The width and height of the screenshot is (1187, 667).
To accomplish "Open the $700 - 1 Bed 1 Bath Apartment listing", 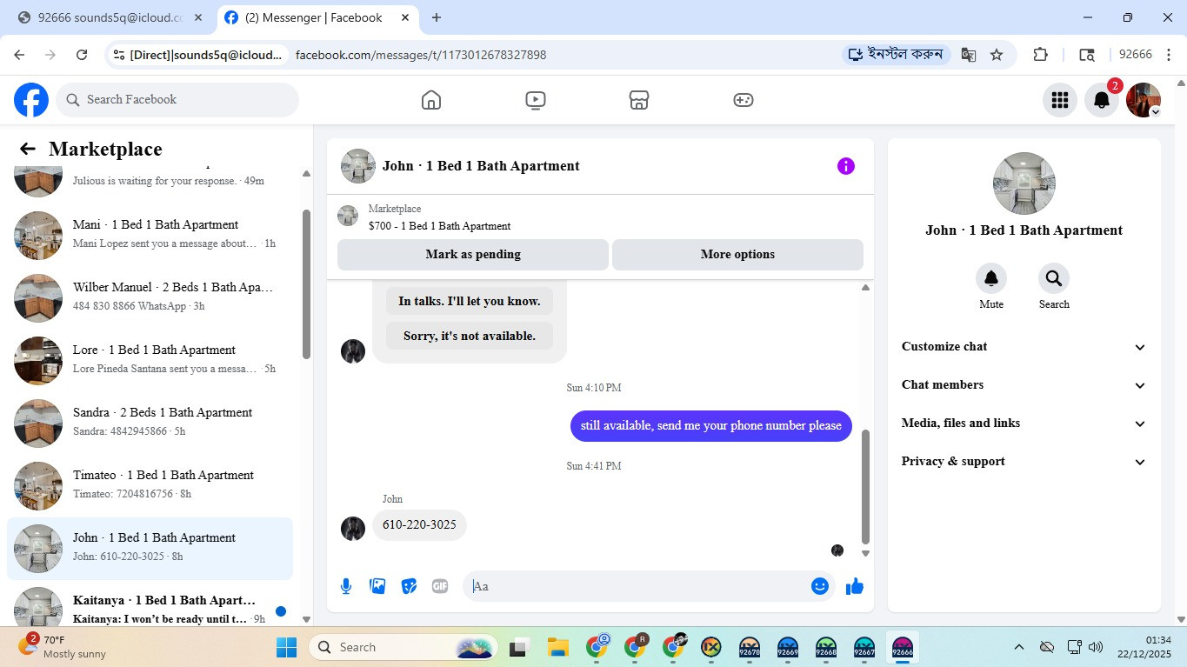I will pos(439,226).
